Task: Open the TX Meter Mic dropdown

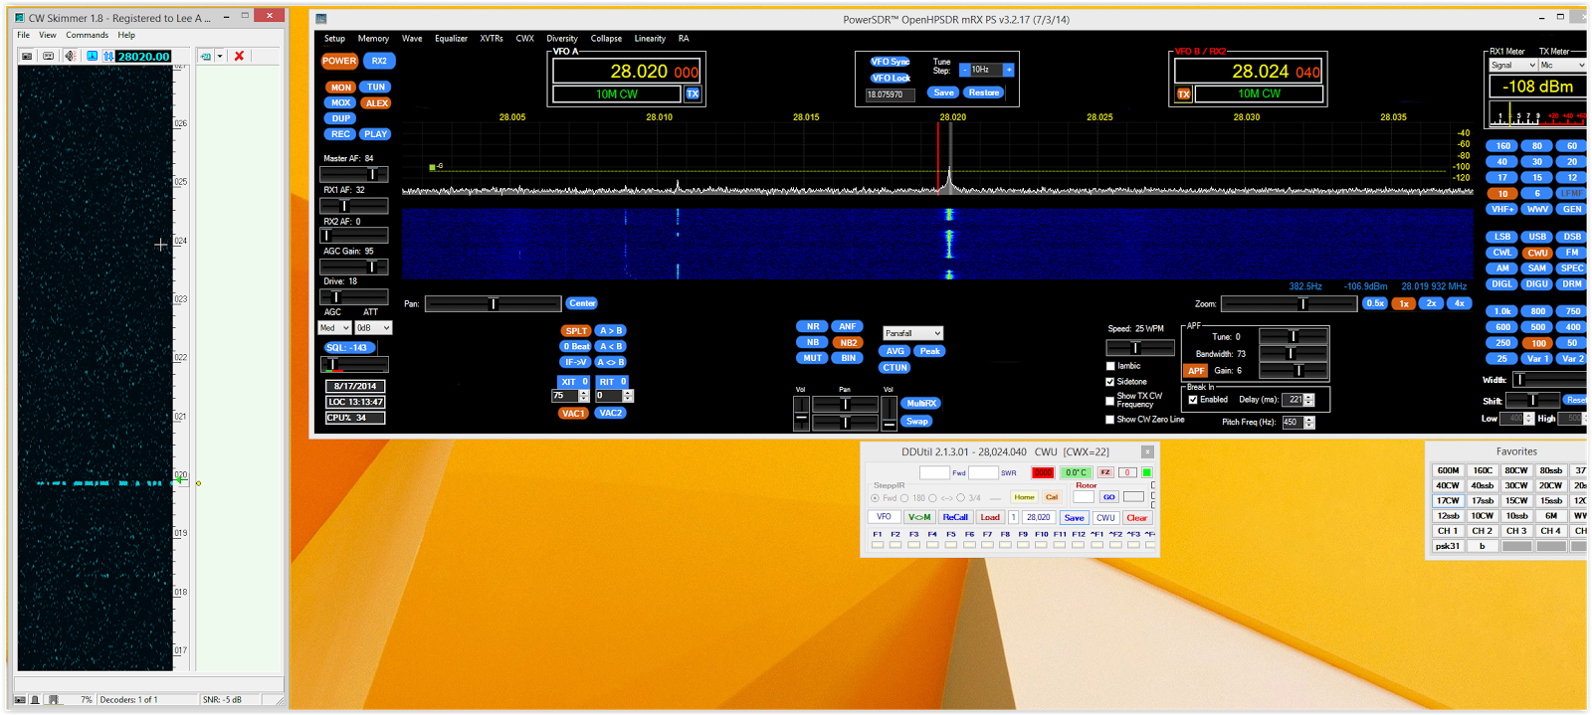Action: (1561, 65)
